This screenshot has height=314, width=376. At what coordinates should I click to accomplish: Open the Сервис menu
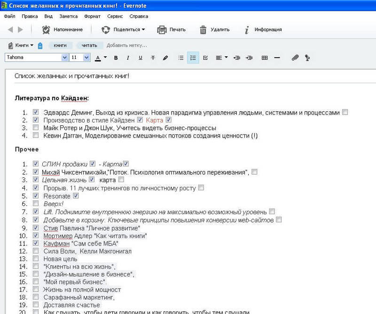(115, 16)
